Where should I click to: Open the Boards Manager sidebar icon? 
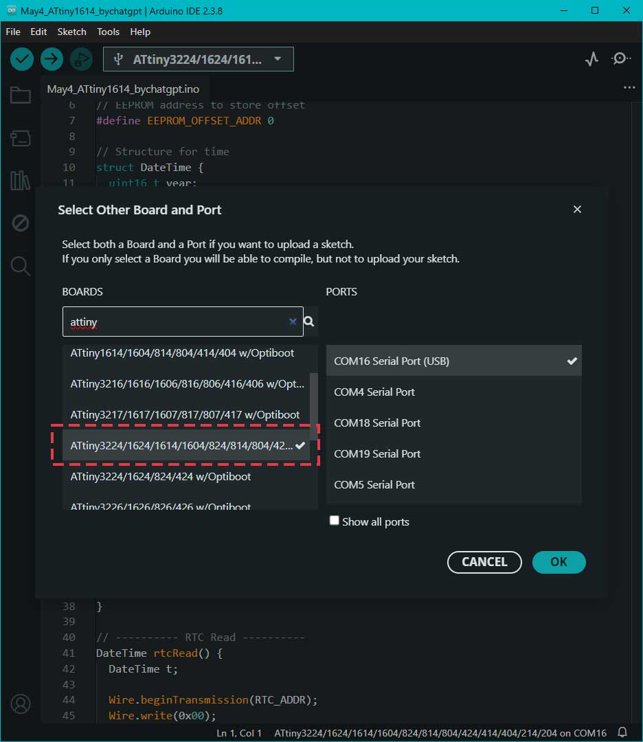click(21, 138)
